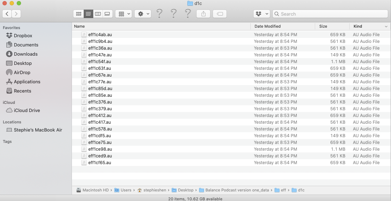Screen dimensions: 391x201
Task: Click the second question mark toolbar icon
Action: [x=173, y=13]
